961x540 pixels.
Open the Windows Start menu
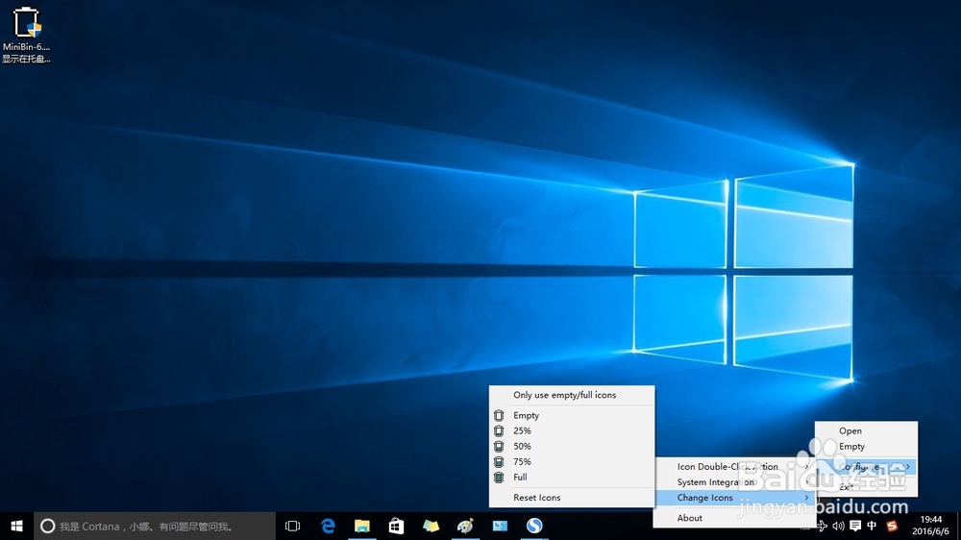16,526
